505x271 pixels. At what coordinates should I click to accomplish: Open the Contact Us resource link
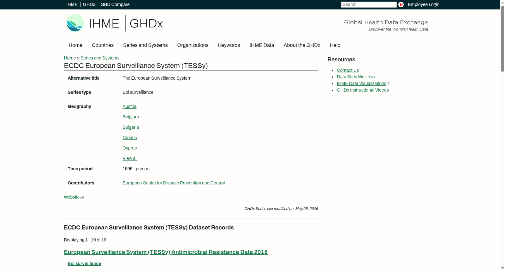[348, 70]
